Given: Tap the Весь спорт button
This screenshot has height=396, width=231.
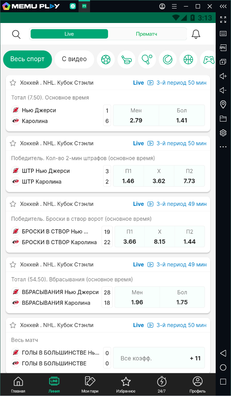Looking at the screenshot, I should 28,59.
